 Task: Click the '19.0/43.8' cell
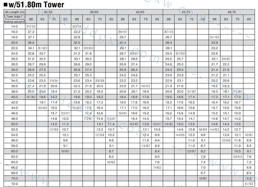(x=42, y=108)
